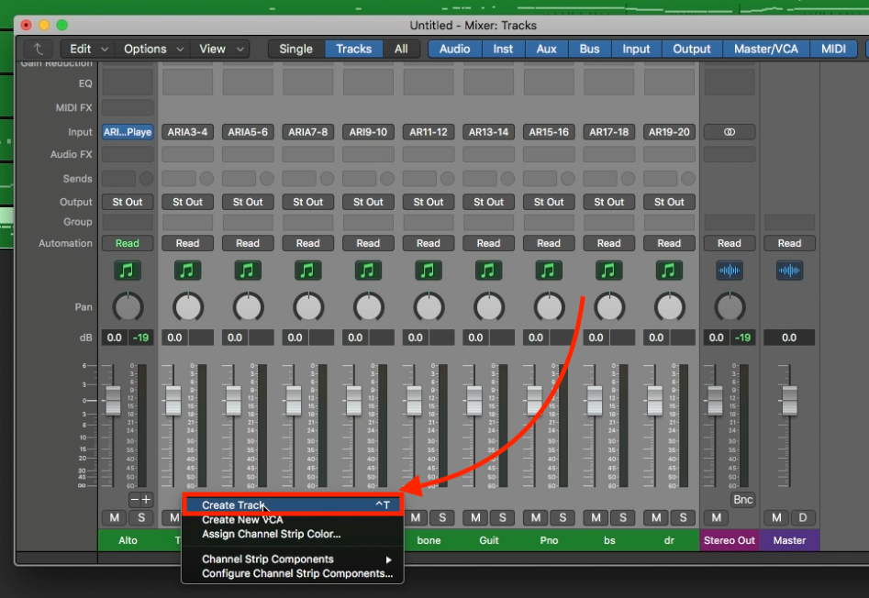
Task: Open the Options dropdown menu
Action: click(154, 49)
